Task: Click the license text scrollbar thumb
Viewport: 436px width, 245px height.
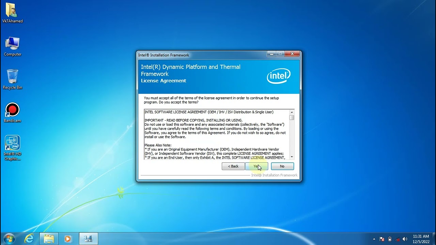Action: pos(292,117)
